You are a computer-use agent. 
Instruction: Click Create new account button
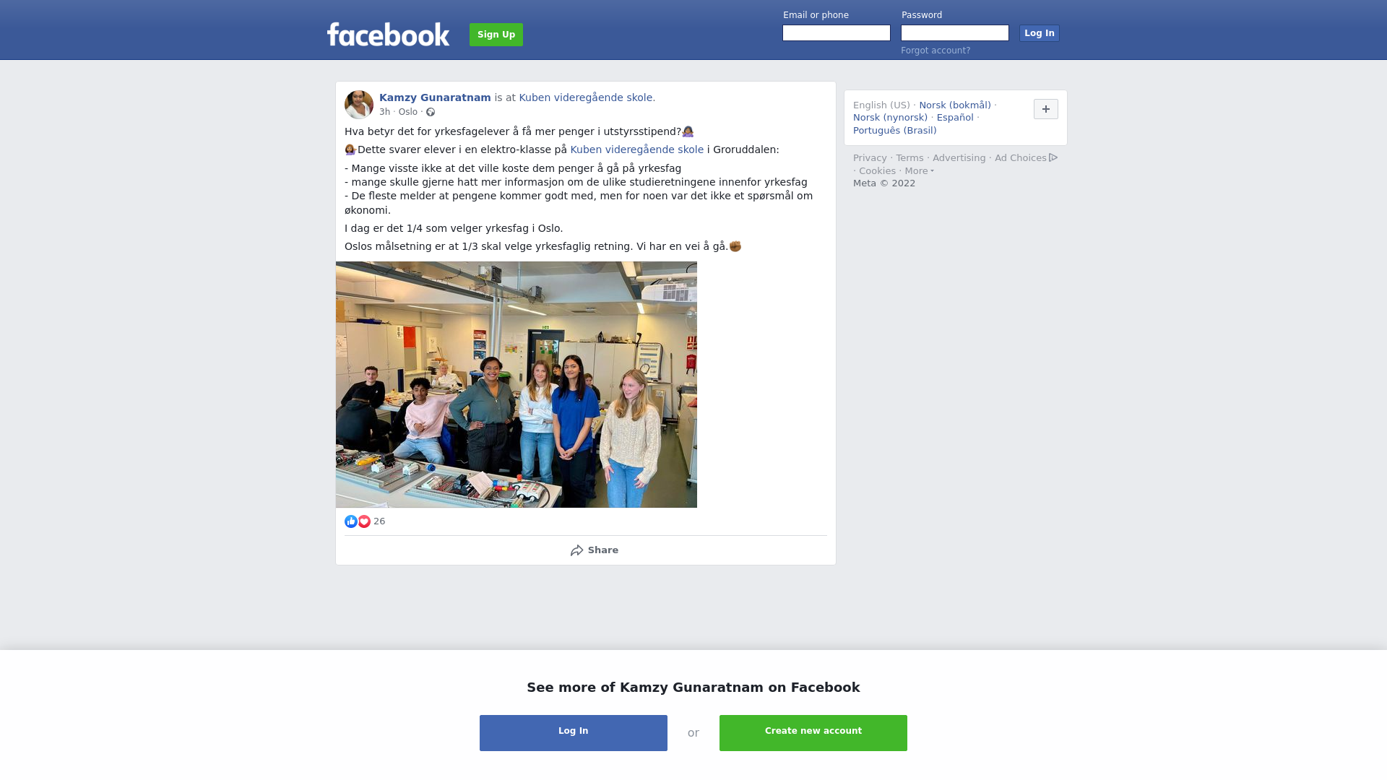pyautogui.click(x=813, y=733)
